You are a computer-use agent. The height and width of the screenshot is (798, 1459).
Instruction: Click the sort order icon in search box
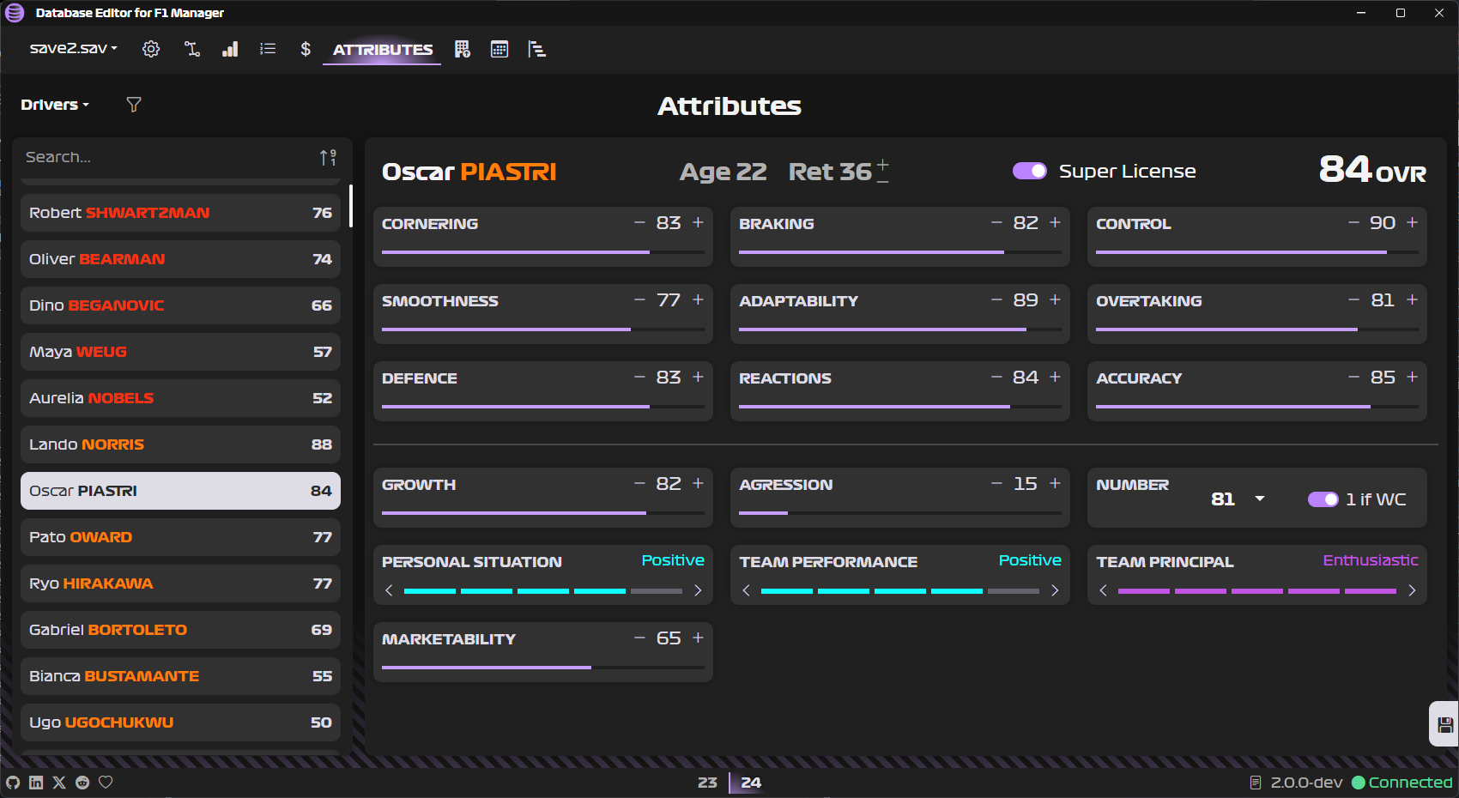click(328, 158)
